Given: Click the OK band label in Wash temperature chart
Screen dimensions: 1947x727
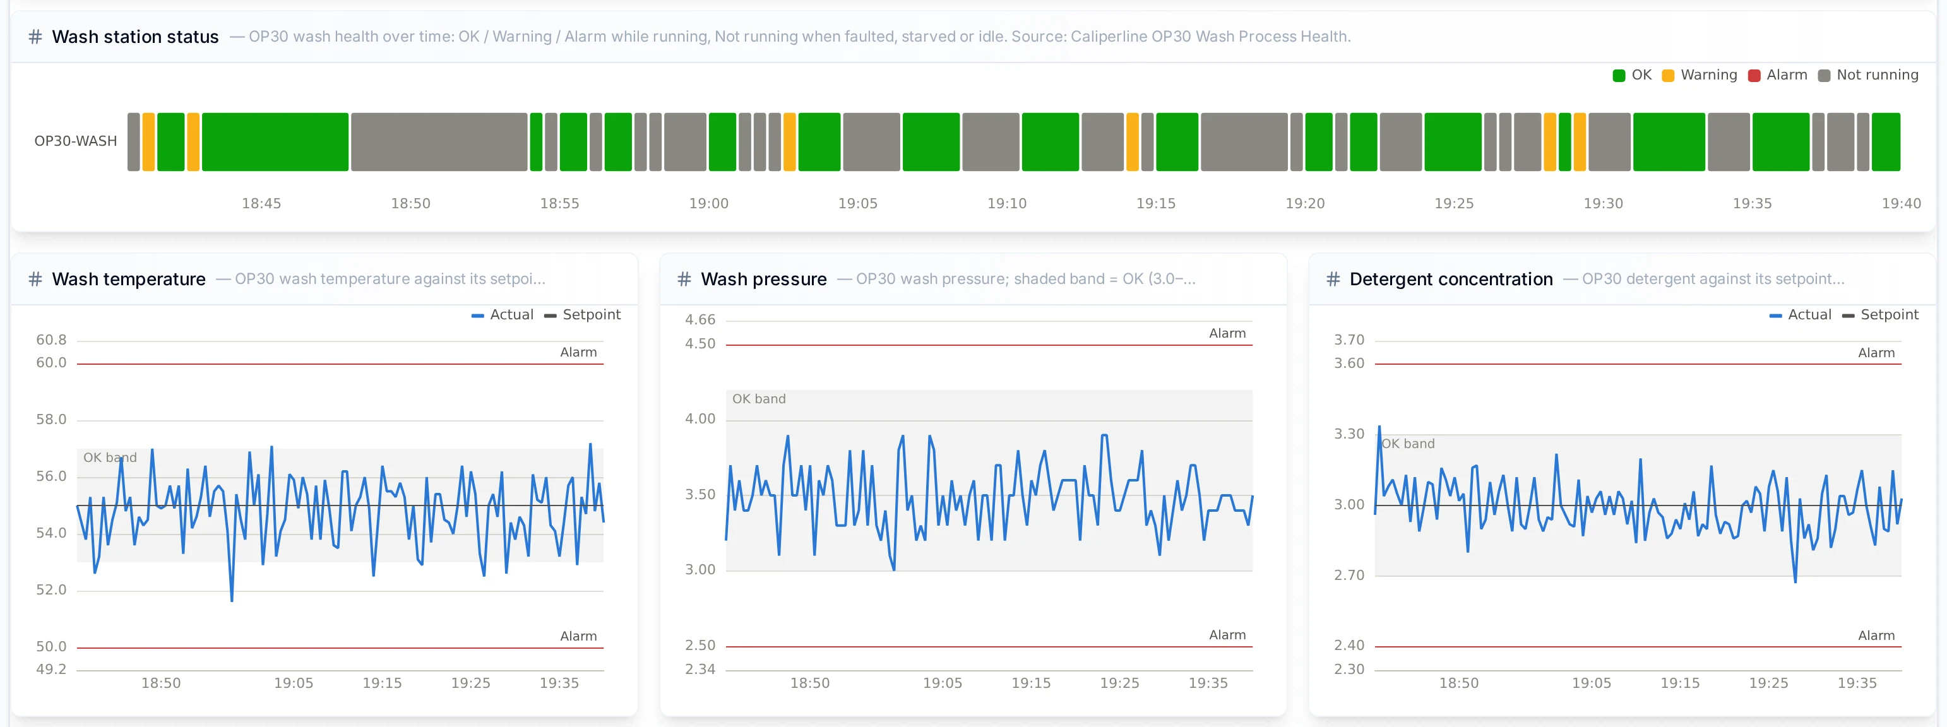Looking at the screenshot, I should [x=110, y=457].
